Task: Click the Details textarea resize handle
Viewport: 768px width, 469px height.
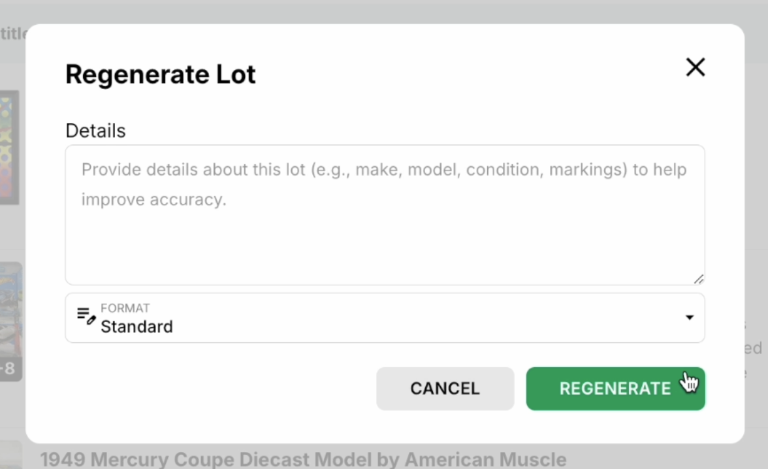Action: pos(698,279)
